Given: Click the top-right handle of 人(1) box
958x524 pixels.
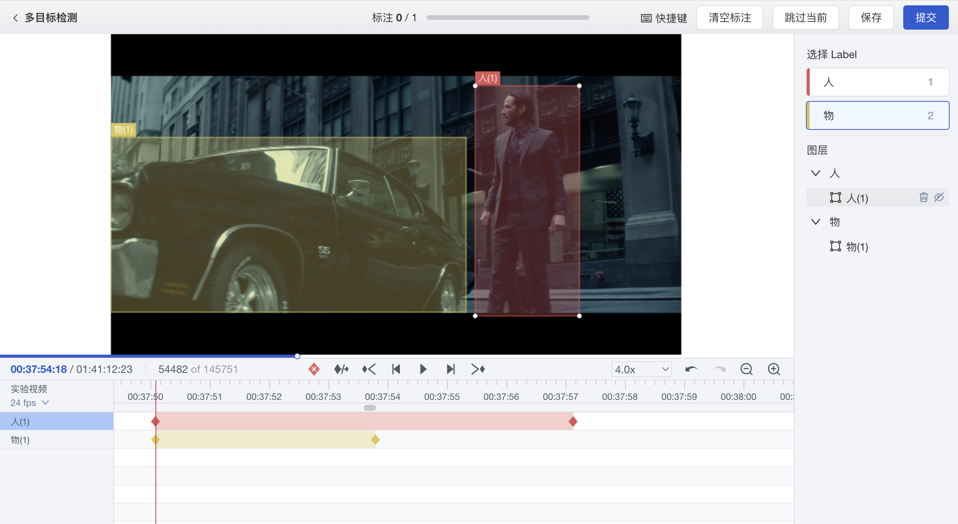Looking at the screenshot, I should point(579,86).
